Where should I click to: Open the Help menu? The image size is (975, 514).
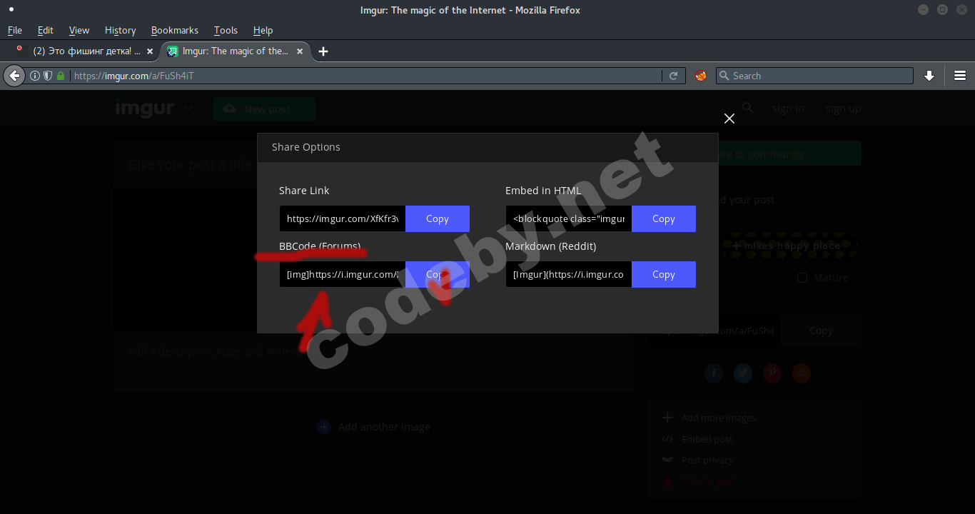click(263, 30)
